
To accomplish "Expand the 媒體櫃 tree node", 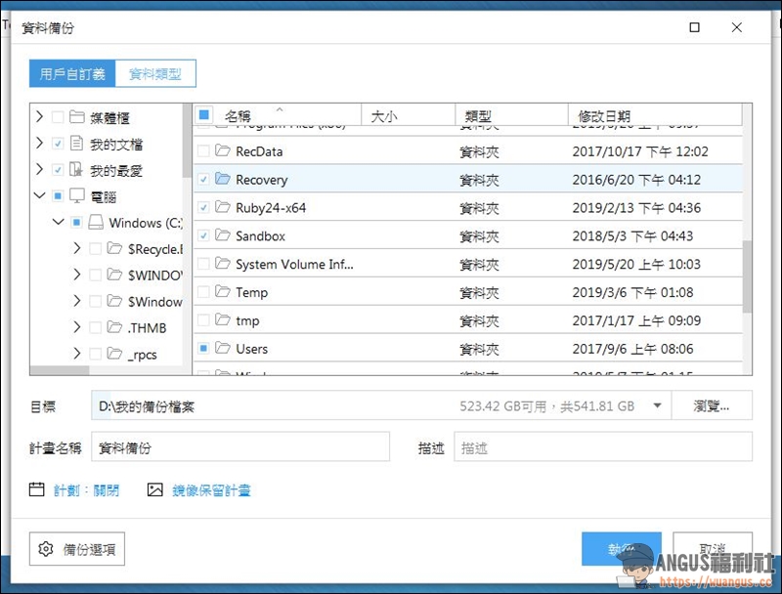I will pyautogui.click(x=39, y=117).
